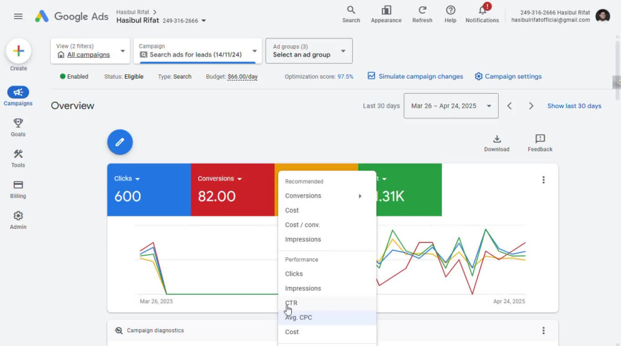Refresh the page data
This screenshot has width=621, height=346.
pyautogui.click(x=422, y=15)
